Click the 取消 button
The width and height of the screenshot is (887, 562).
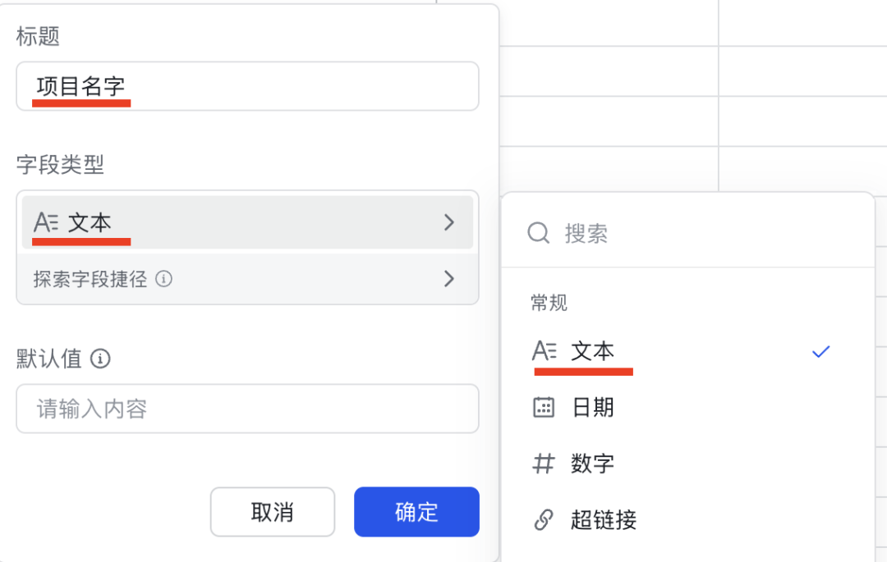[x=273, y=512]
